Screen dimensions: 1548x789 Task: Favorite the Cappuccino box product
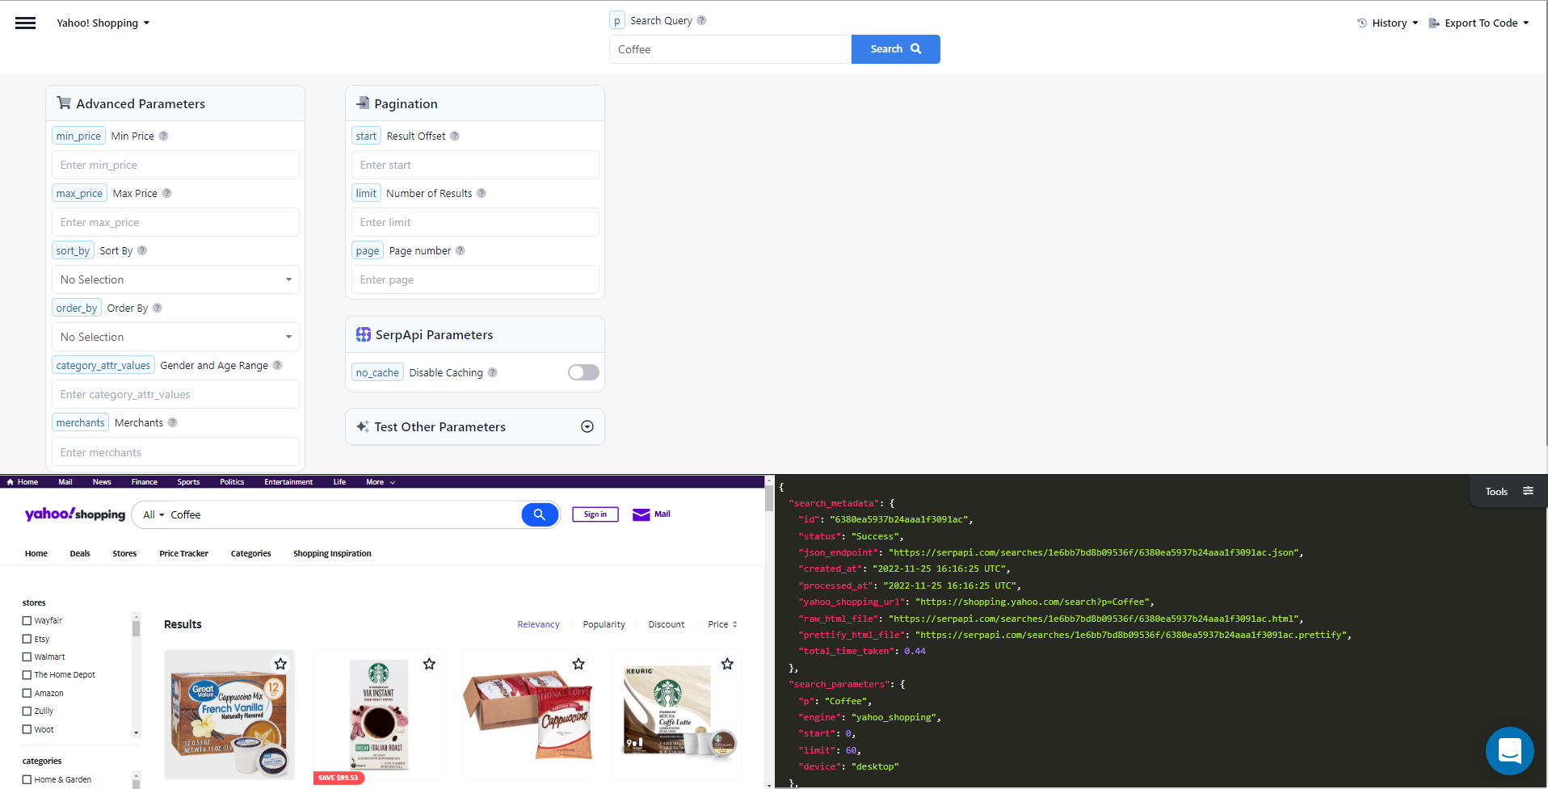tap(578, 664)
